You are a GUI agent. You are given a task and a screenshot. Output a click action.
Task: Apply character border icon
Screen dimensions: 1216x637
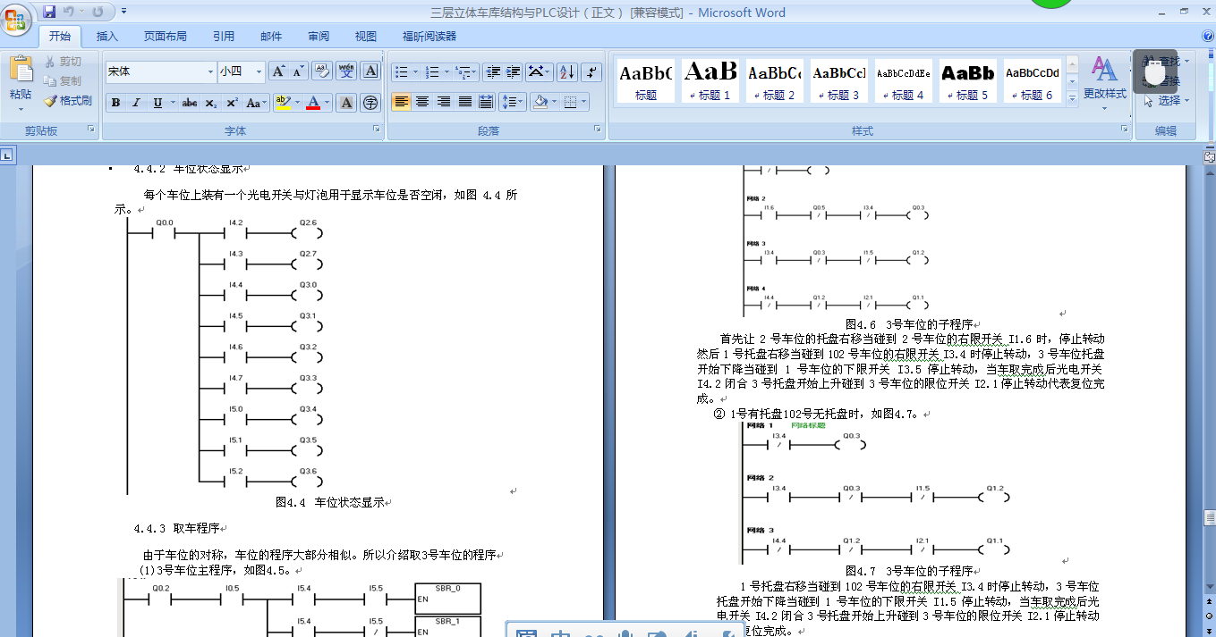click(x=370, y=71)
